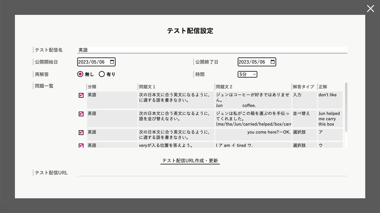Click the 正解 column header
Image resolution: width=380 pixels, height=213 pixels.
coord(323,87)
